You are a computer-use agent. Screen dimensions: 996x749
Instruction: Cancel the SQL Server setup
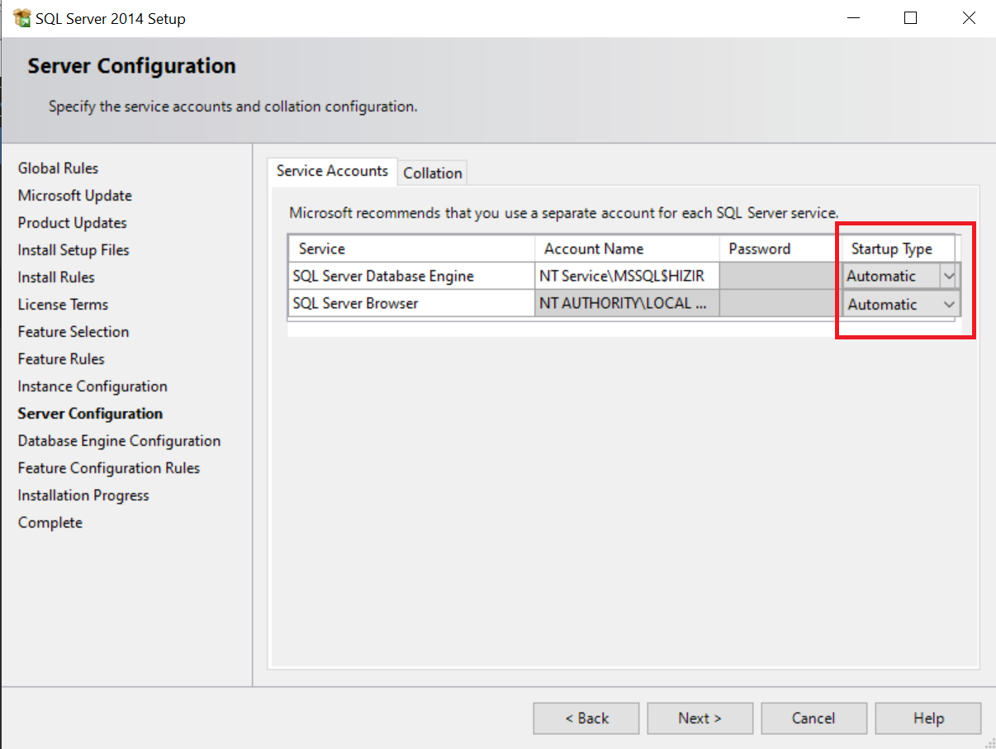[813, 718]
